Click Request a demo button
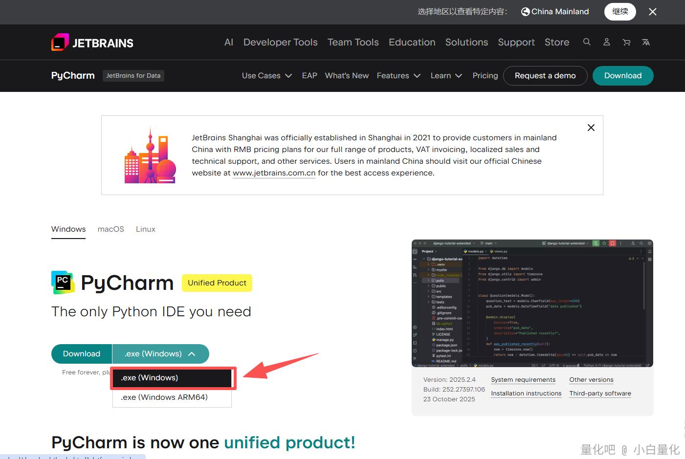 (x=545, y=76)
